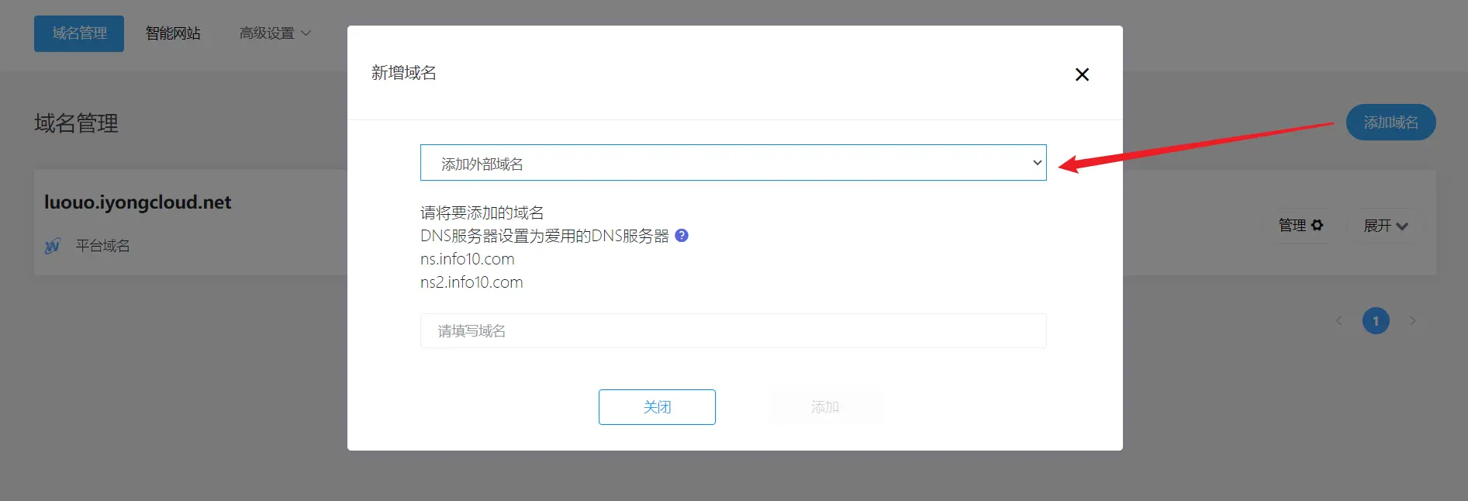Open the 添加外部域名 dropdown
The width and height of the screenshot is (1468, 501).
pos(733,163)
